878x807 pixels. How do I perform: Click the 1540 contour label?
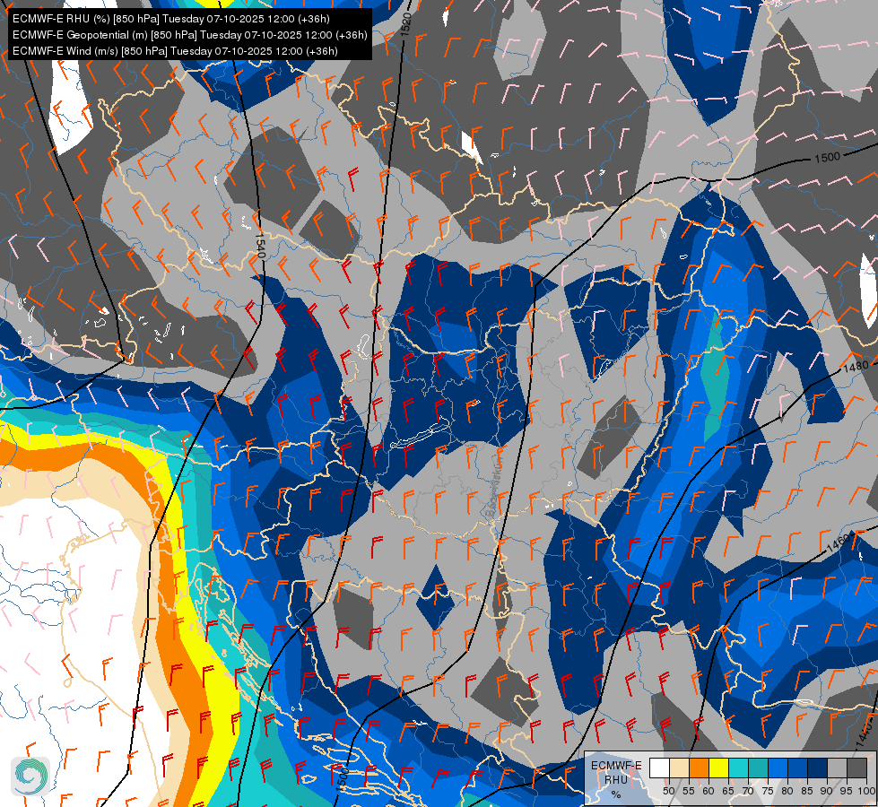[x=260, y=246]
